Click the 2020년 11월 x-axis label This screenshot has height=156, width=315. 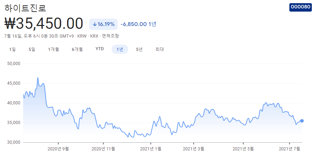point(103,149)
